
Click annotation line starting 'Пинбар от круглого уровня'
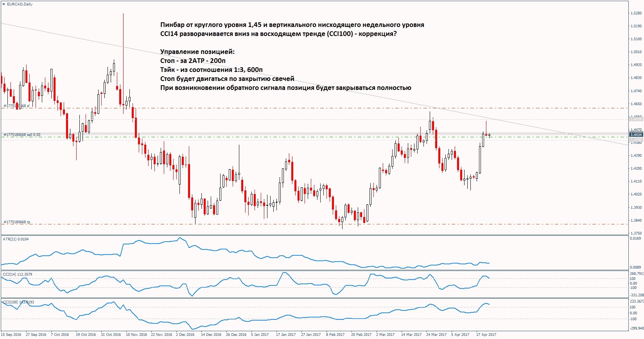(x=292, y=25)
